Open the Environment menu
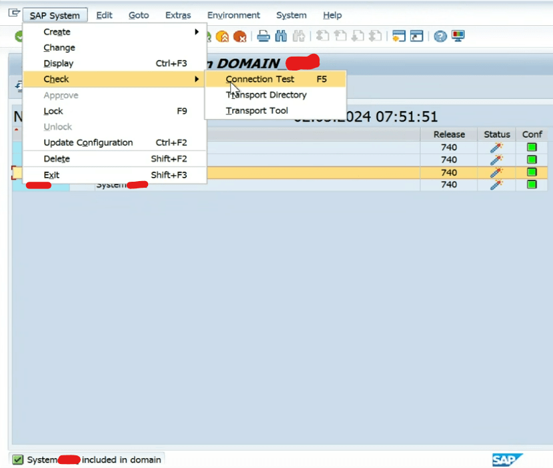The height and width of the screenshot is (468, 553). pyautogui.click(x=233, y=15)
